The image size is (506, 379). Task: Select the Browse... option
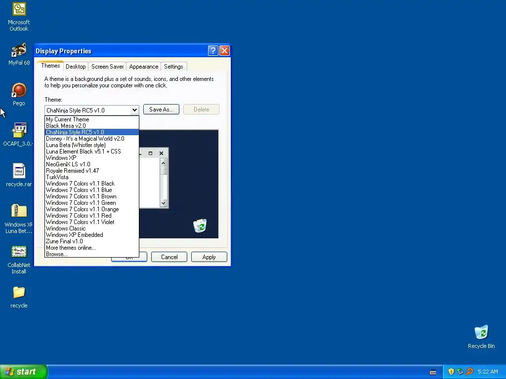point(91,254)
